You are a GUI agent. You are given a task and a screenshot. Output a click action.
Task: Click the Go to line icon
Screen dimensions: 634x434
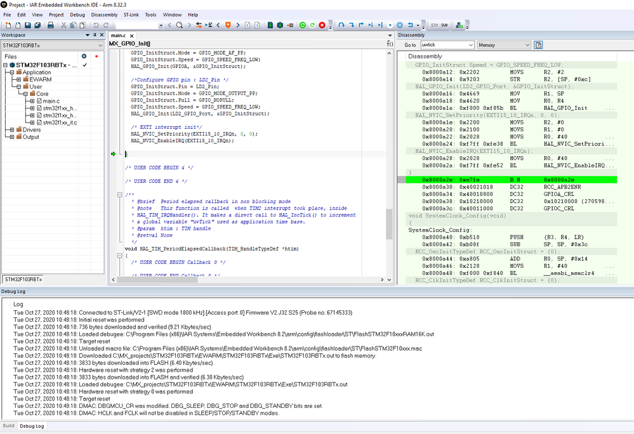[x=208, y=25]
